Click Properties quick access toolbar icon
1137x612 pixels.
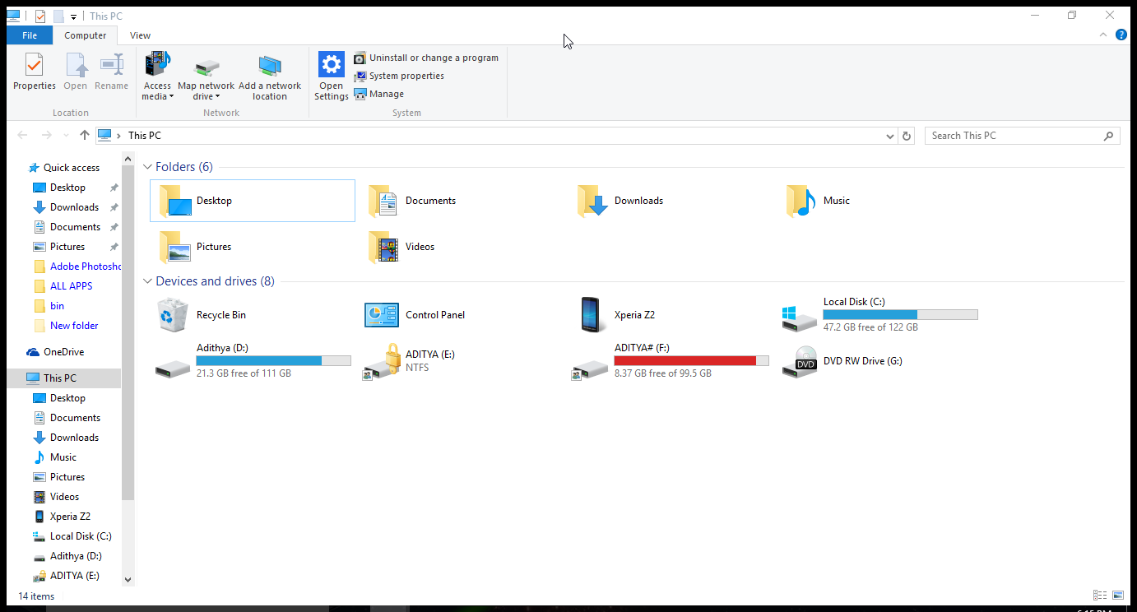[40, 16]
